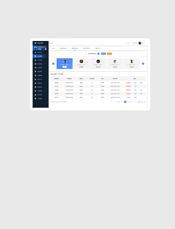Go to page 2 in pagination

pyautogui.click(x=128, y=102)
